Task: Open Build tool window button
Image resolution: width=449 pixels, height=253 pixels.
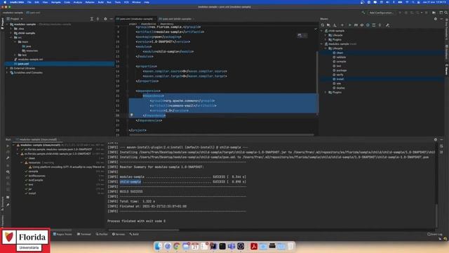Action: [x=134, y=234]
